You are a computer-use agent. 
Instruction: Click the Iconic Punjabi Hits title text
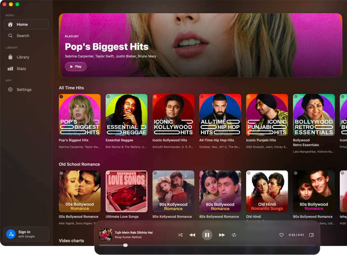[261, 140]
